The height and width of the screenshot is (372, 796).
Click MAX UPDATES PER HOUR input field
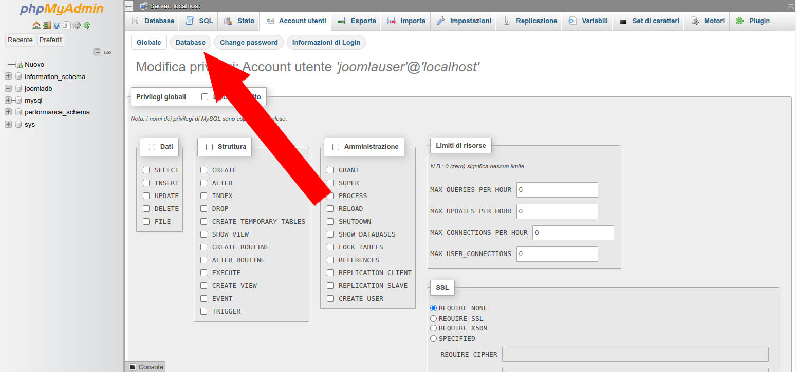point(557,211)
